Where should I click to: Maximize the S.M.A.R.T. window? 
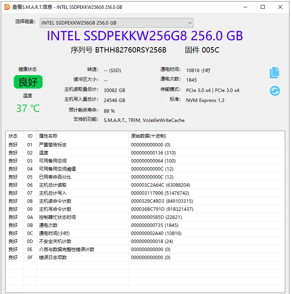click(x=263, y=7)
